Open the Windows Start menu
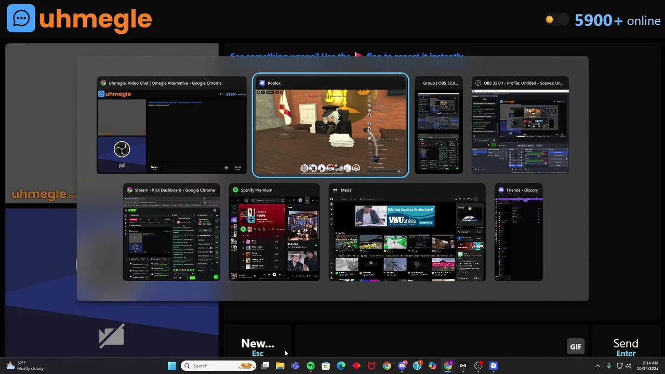 tap(172, 366)
